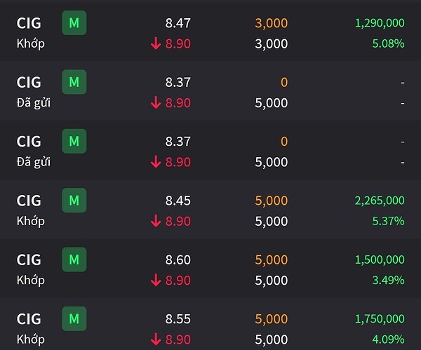Open the CIG symbol on the 8.60 order

(x=29, y=260)
